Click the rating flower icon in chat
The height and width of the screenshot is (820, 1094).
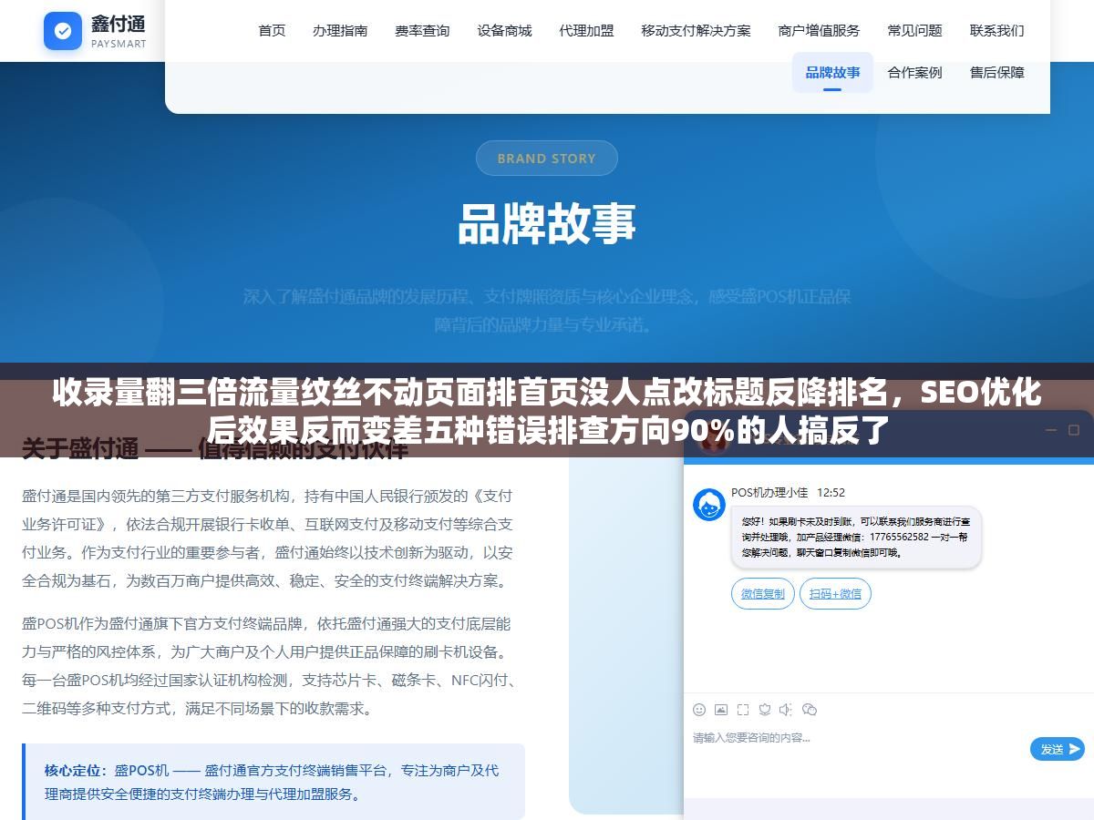coord(765,710)
